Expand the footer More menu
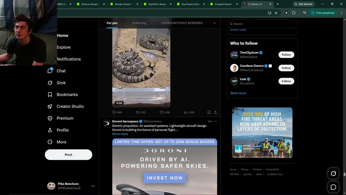Image resolution: width=346 pixels, height=195 pixels. point(260,174)
